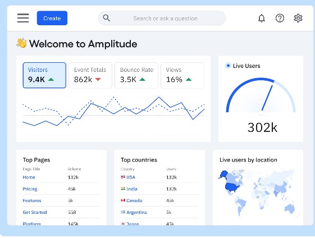
Task: Open the Pricing page link
Action: pos(30,189)
